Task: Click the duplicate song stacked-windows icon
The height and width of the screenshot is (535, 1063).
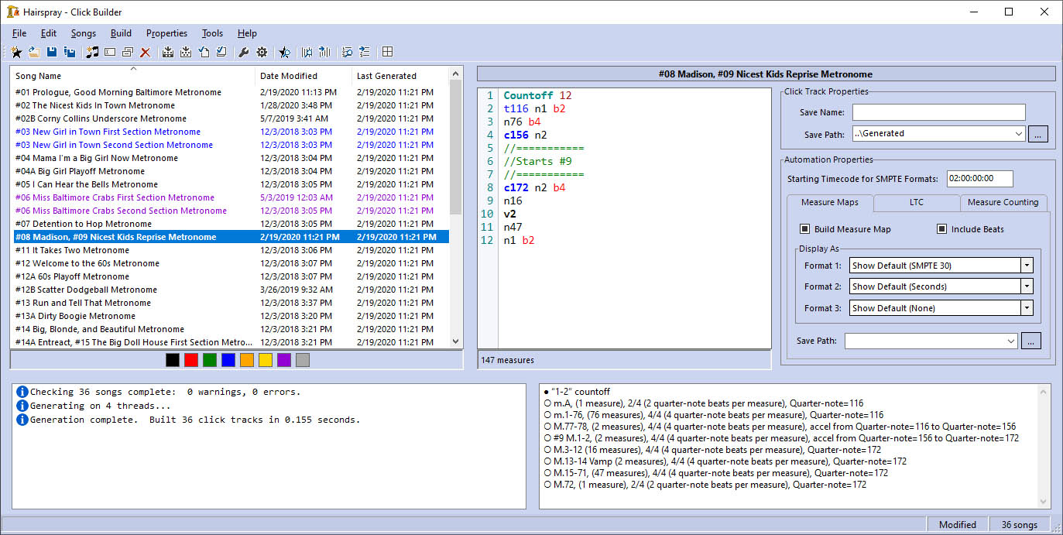Action: [128, 52]
